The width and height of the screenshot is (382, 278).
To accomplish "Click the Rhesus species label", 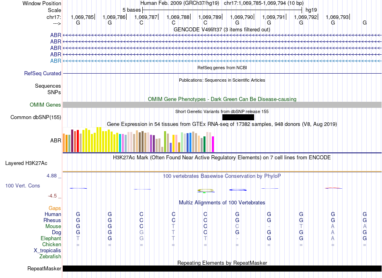I will (52, 220).
